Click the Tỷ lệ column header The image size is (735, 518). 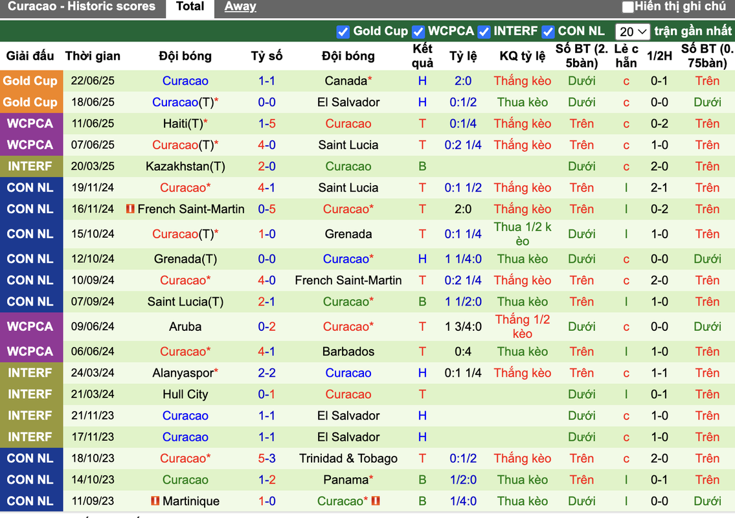(463, 56)
